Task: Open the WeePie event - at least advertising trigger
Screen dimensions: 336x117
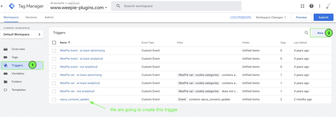Action: click(x=82, y=50)
